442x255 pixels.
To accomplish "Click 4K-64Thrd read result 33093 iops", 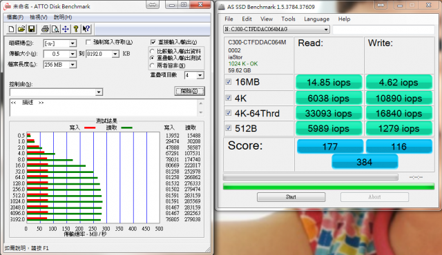I will pyautogui.click(x=329, y=113).
